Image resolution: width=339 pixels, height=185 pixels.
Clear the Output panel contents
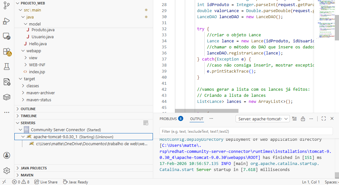point(294,118)
